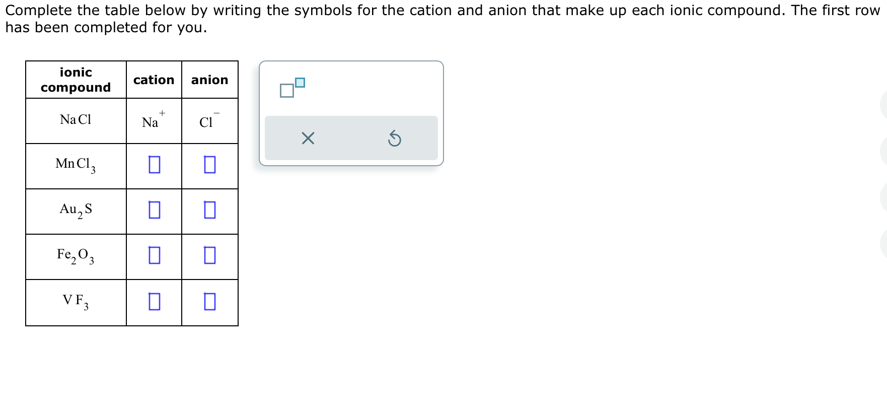Viewport: 887px width, 417px height.
Task: Select the completed Cl- anion cell
Action: (209, 120)
